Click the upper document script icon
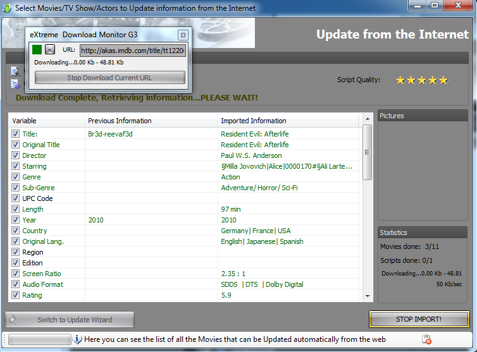 coord(15,71)
